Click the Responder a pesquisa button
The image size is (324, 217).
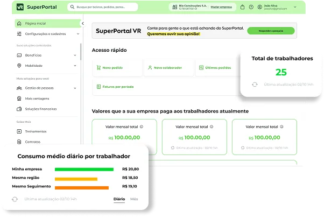tap(271, 31)
